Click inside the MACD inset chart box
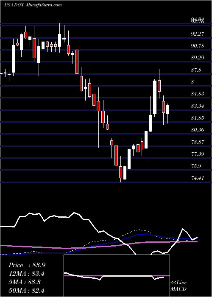Screen dimensions: 212x297 click(117, 276)
